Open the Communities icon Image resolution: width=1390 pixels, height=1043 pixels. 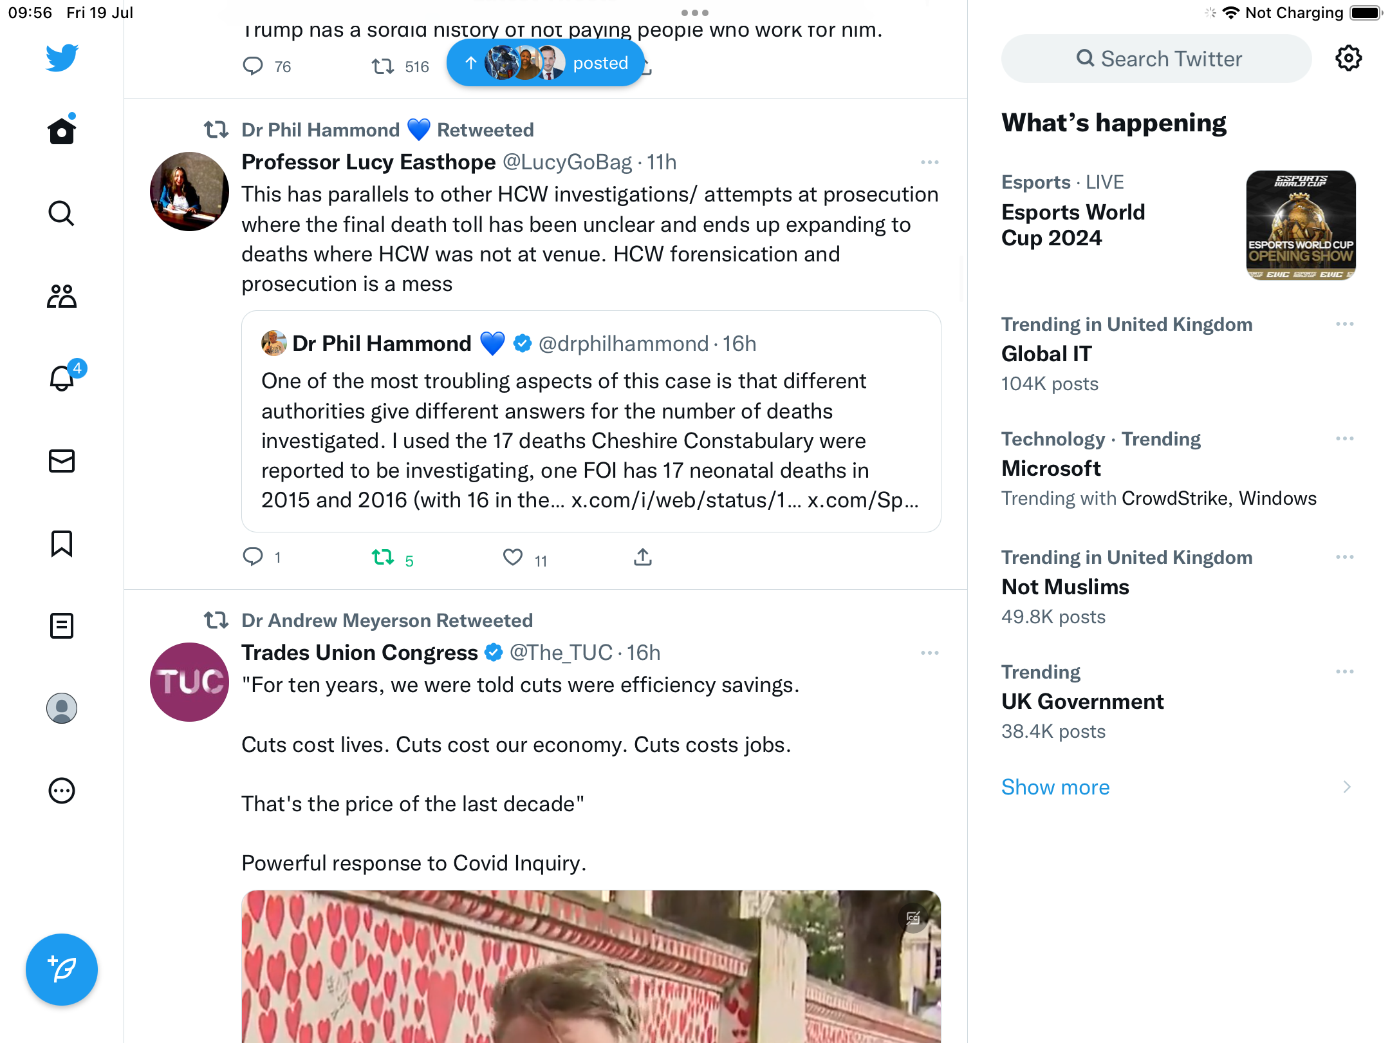[x=62, y=296]
